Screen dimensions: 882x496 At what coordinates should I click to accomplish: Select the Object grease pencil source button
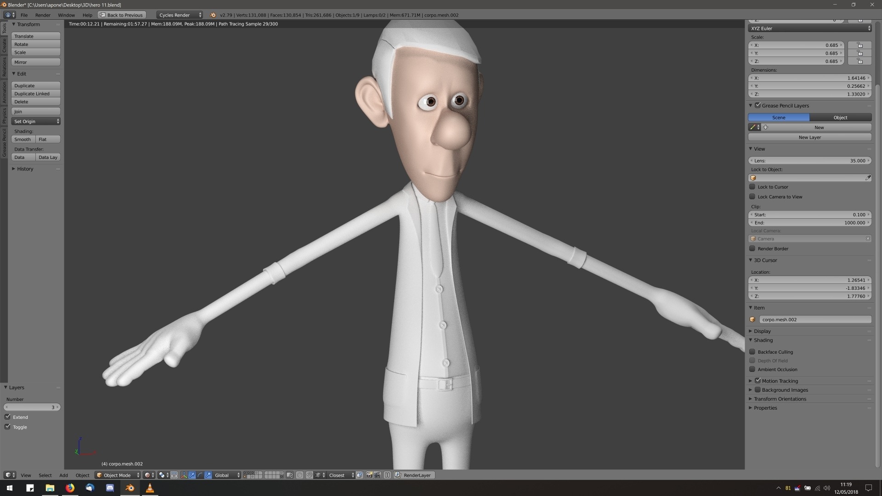click(841, 118)
